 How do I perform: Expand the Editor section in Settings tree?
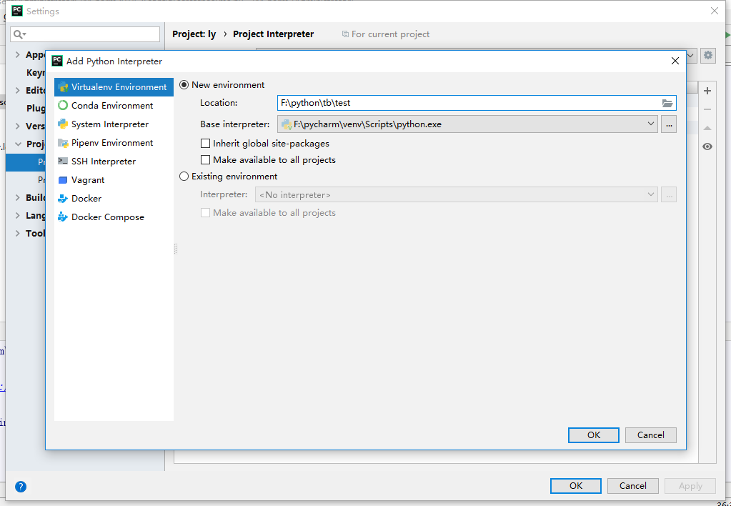click(x=18, y=91)
